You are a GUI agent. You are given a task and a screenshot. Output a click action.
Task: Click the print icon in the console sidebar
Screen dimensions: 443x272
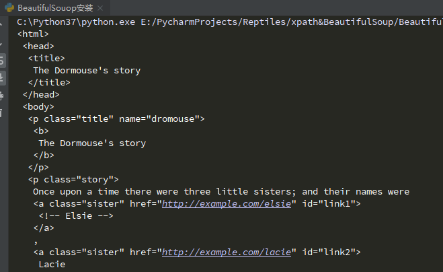(3, 96)
